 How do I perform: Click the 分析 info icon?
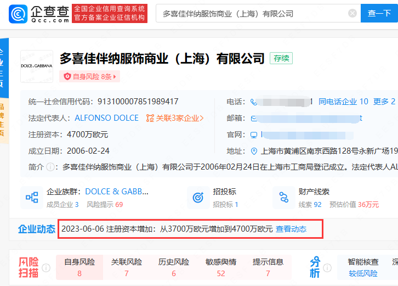(x=327, y=268)
